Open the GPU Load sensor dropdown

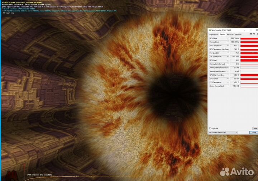click(x=228, y=60)
